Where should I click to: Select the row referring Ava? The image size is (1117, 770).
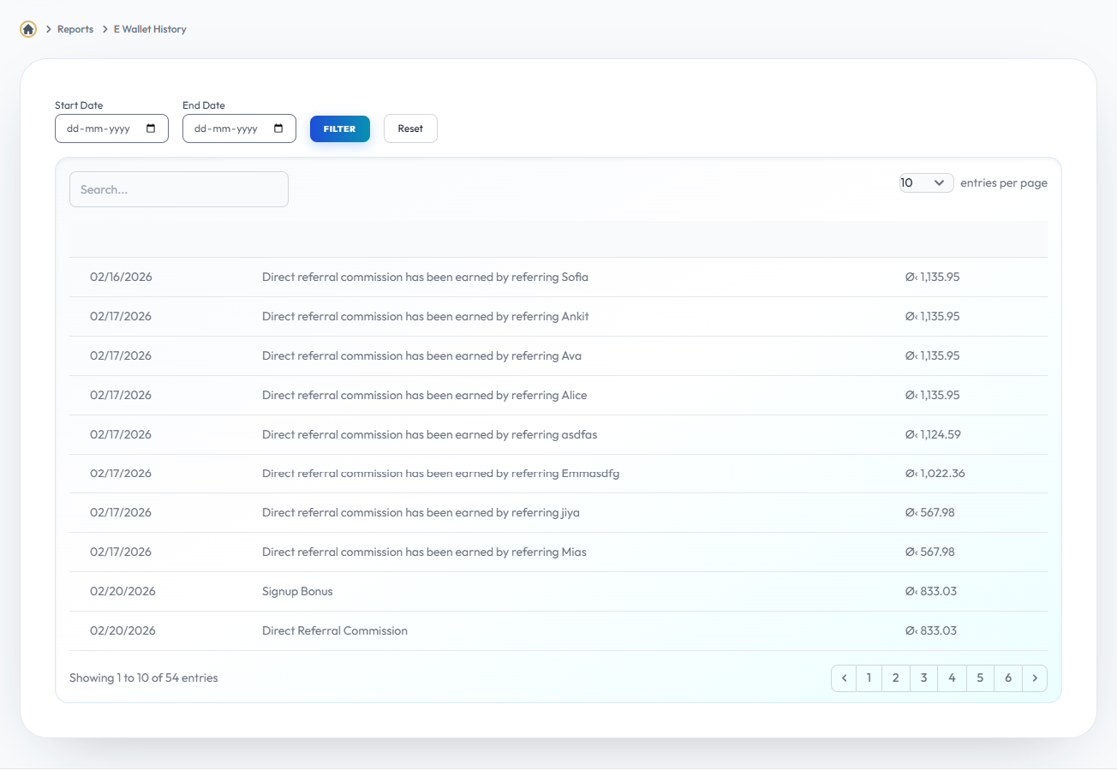[558, 356]
